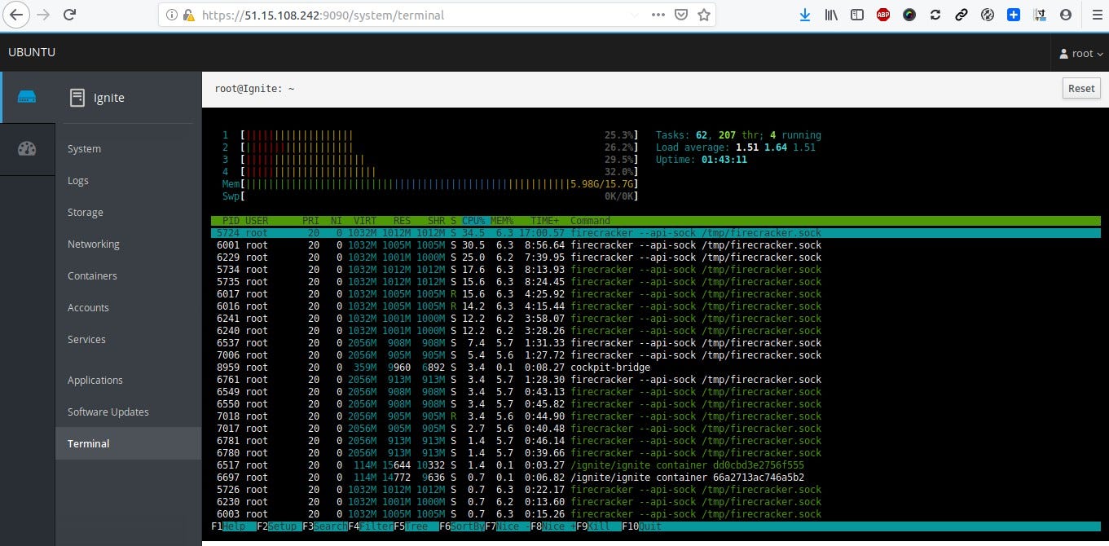
Task: Select ignite container 66a2713ac746a5b2 row
Action: coord(655,478)
